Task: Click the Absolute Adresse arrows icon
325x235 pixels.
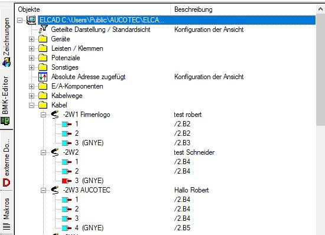Action: click(x=43, y=77)
